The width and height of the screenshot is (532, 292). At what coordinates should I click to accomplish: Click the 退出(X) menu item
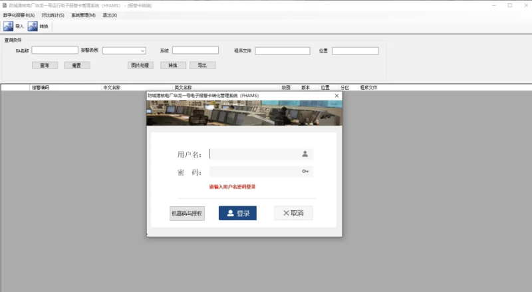(110, 15)
